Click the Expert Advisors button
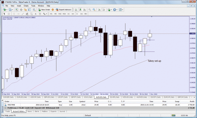This screenshot has width=197, height=118. tap(64, 10)
